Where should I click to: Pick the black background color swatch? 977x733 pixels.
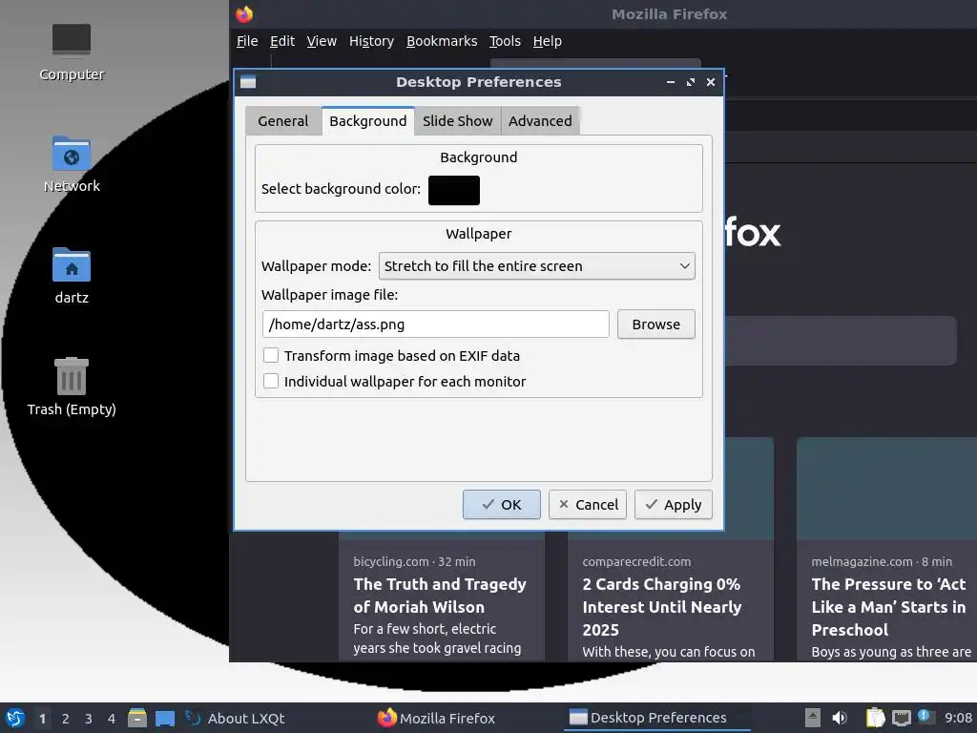point(454,190)
